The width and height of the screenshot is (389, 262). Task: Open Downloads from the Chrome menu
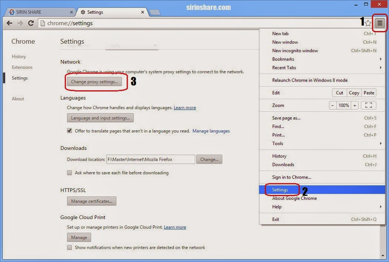322,165
